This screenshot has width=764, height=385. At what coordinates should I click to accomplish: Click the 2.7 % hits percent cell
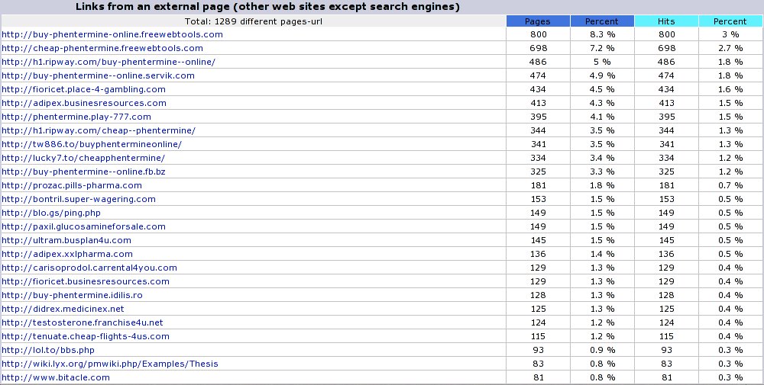click(730, 48)
